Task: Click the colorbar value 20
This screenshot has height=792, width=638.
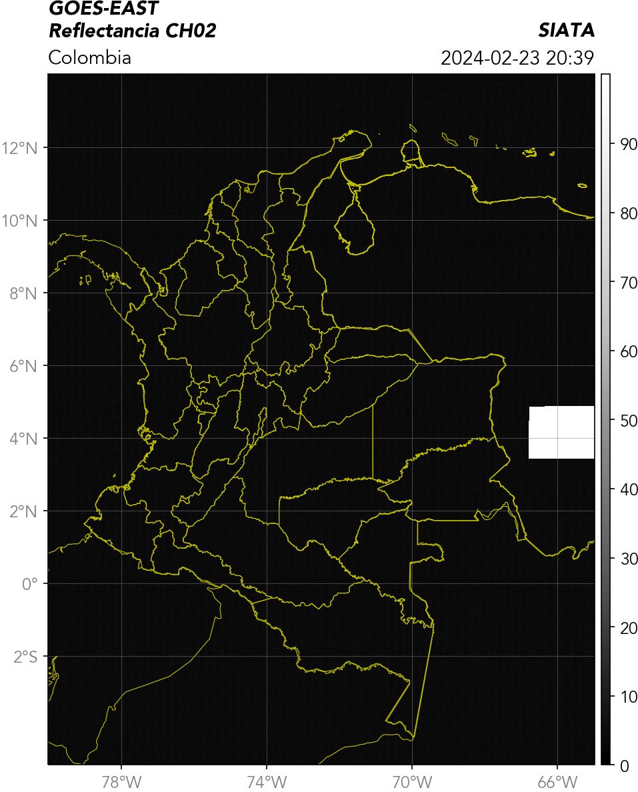Action: coord(629,629)
